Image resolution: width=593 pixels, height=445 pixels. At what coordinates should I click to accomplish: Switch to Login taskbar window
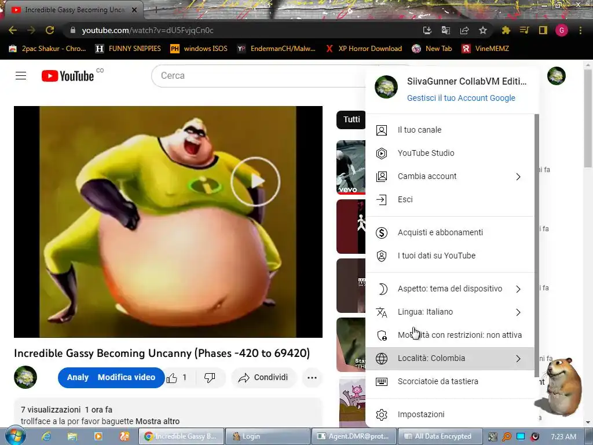[268, 436]
